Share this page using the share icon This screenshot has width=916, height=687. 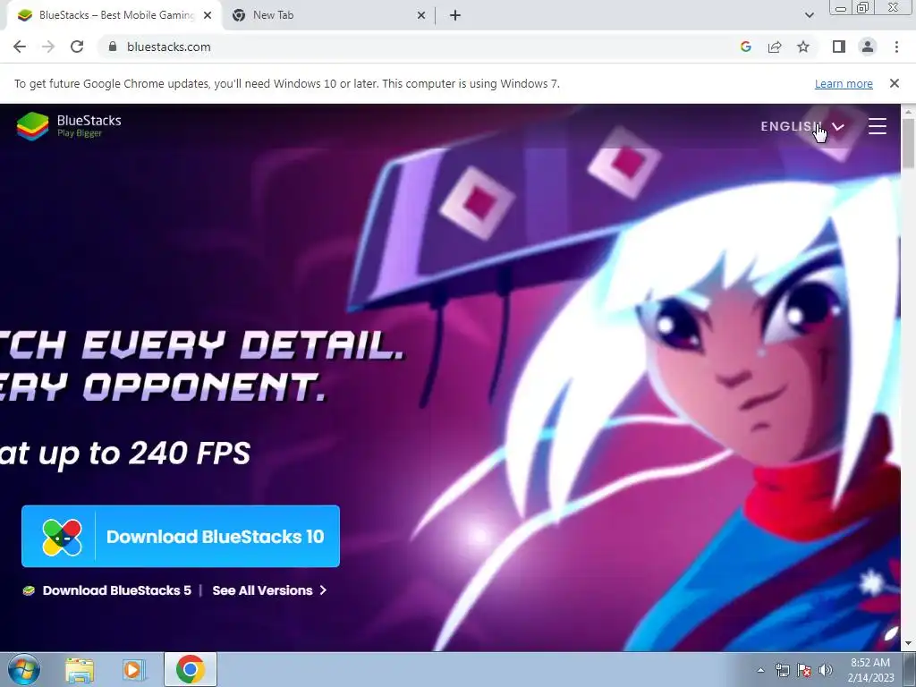point(775,47)
